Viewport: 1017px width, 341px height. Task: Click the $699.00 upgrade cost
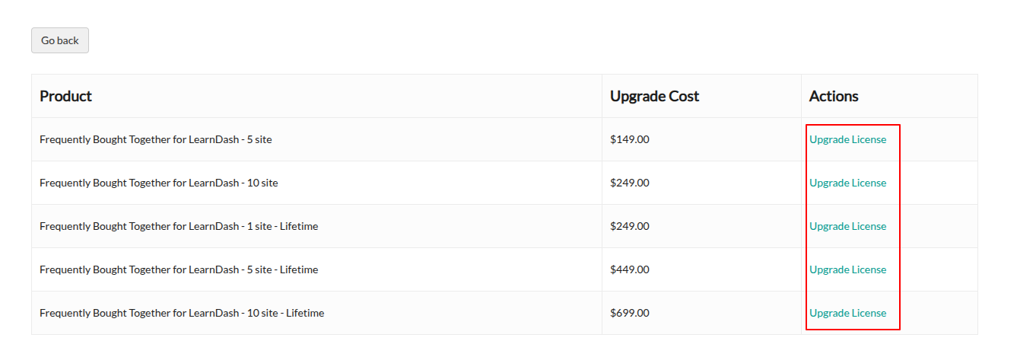(630, 313)
